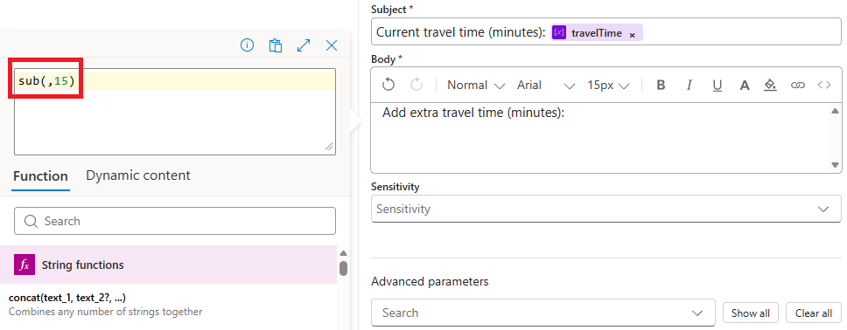Viewport: 847px width, 330px height.
Task: Redo the body edit
Action: [416, 85]
